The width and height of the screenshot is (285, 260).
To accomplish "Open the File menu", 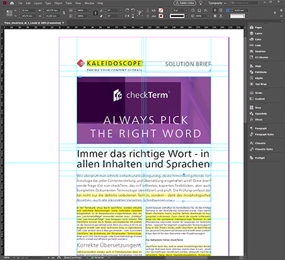I will (x=20, y=3).
